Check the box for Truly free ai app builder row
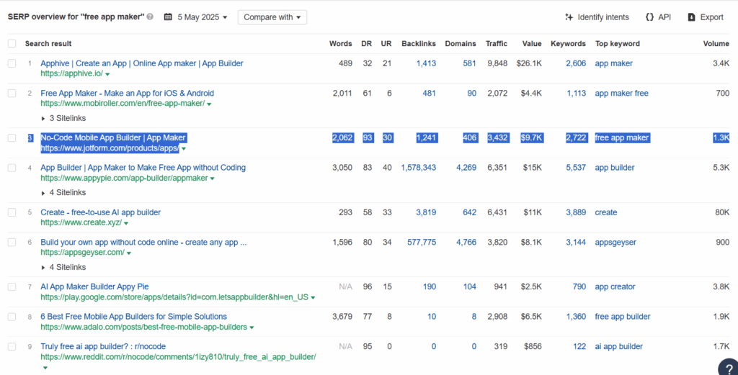 click(x=12, y=346)
